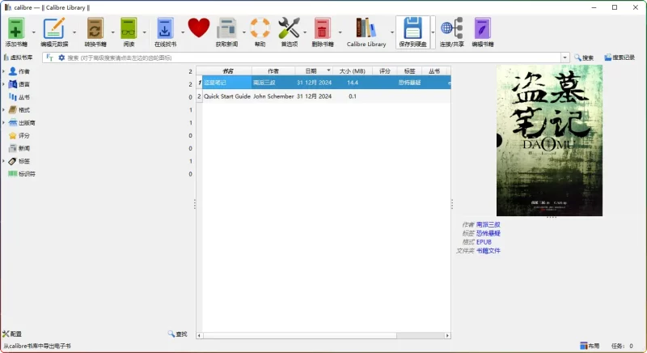Click the 搜索 (Search) button

point(584,57)
